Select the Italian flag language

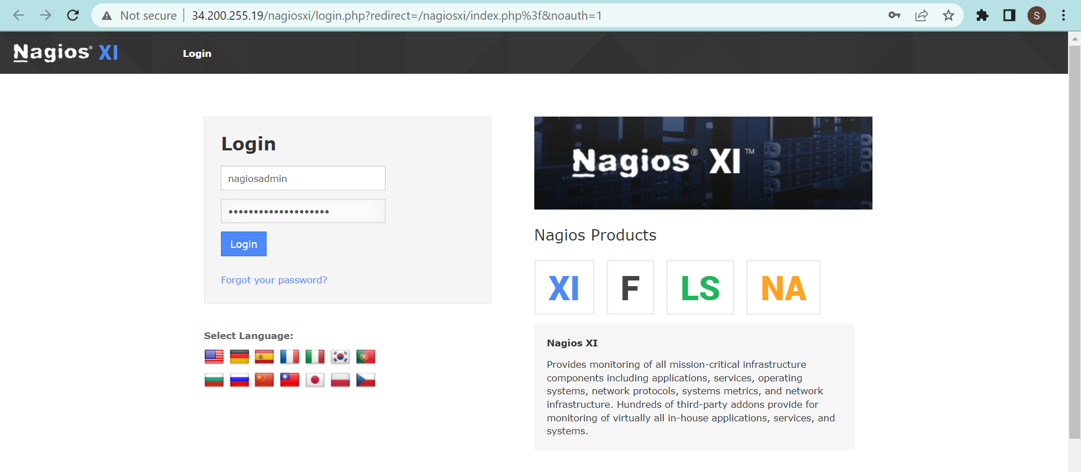click(x=315, y=357)
